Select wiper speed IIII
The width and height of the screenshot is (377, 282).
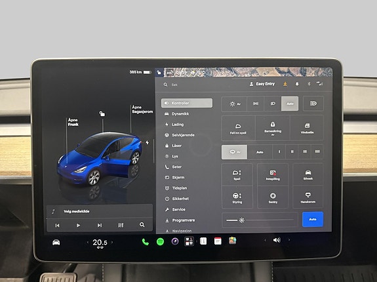[x=317, y=151]
